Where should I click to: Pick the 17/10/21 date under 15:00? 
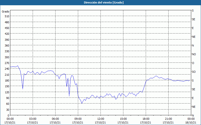coord(123,122)
